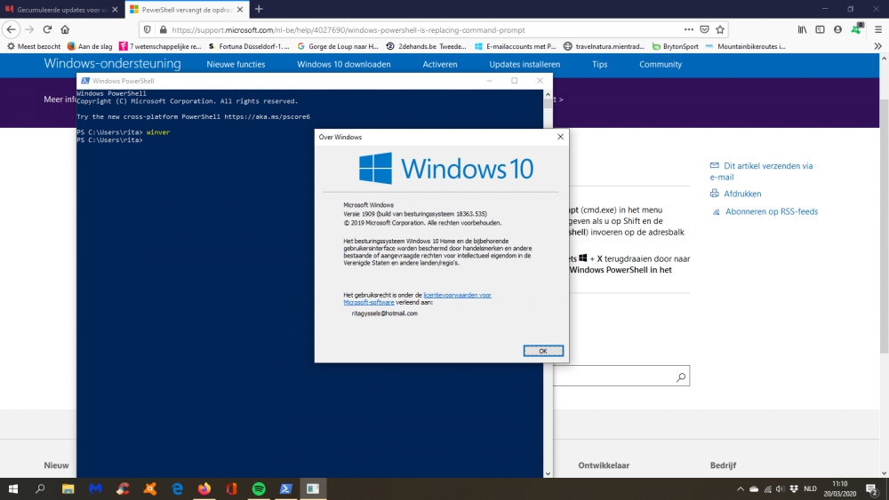
Task: Open the Windows Start menu
Action: (x=13, y=488)
